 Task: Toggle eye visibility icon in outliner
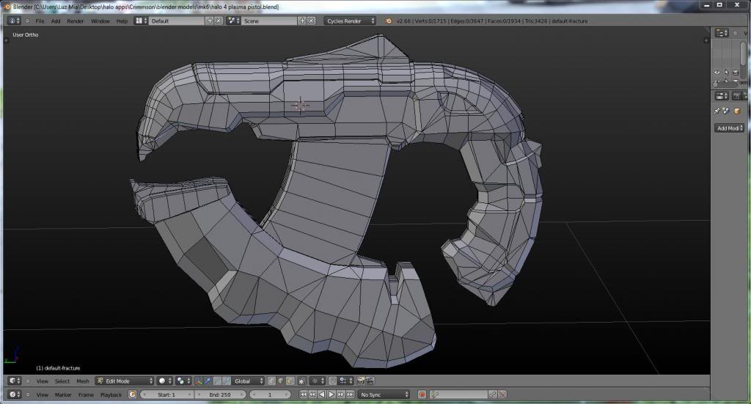point(717,73)
